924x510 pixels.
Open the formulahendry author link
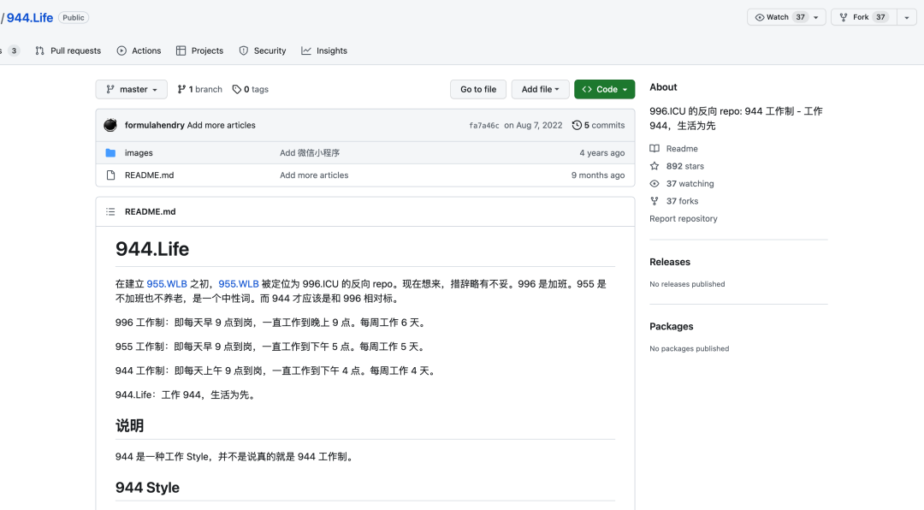(x=154, y=125)
